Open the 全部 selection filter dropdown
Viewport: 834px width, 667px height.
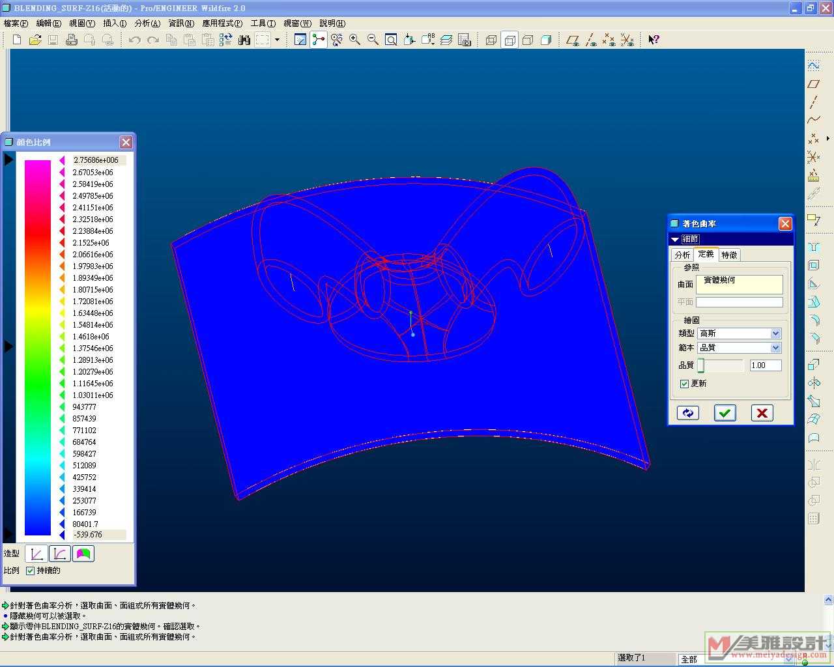point(789,659)
